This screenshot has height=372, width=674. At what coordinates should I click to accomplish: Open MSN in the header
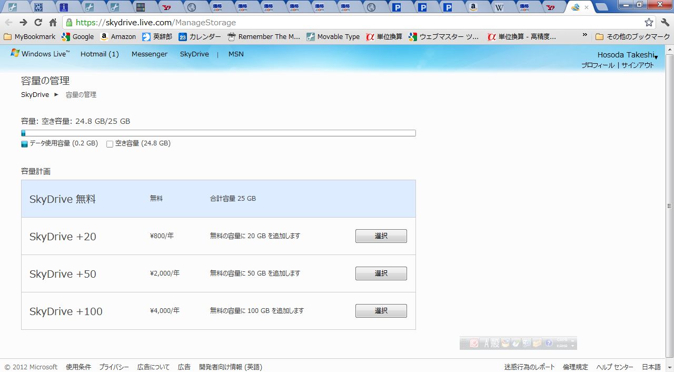click(x=236, y=54)
